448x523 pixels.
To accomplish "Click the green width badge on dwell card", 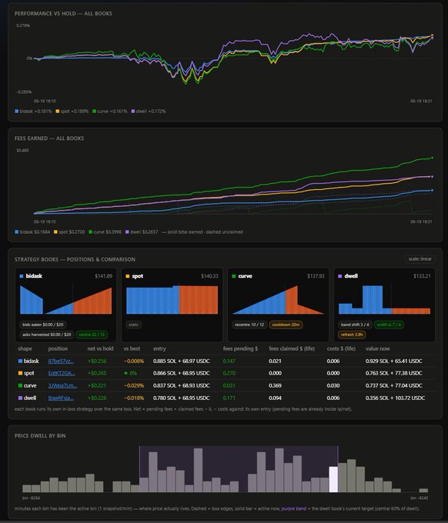I will point(389,325).
